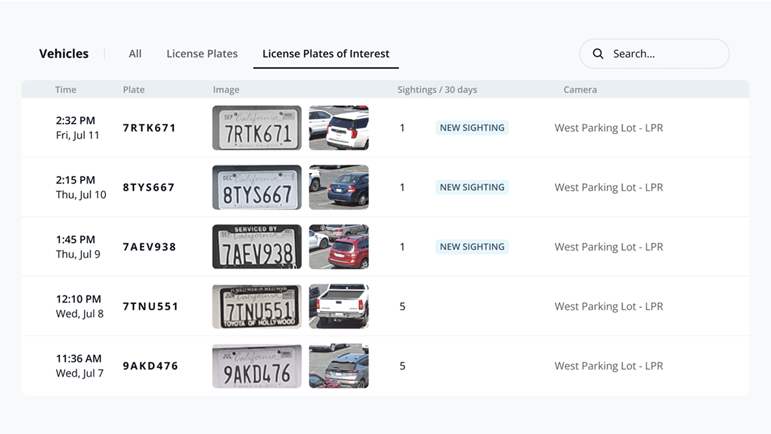Screen dimensions: 771x434
Task: Switch to the All tab
Action: point(135,54)
